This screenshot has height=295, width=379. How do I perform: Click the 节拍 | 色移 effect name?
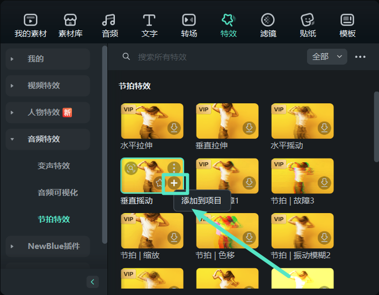point(215,255)
